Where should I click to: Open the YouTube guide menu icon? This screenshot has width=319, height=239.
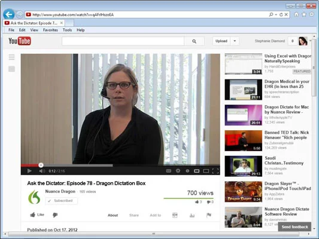click(x=11, y=57)
